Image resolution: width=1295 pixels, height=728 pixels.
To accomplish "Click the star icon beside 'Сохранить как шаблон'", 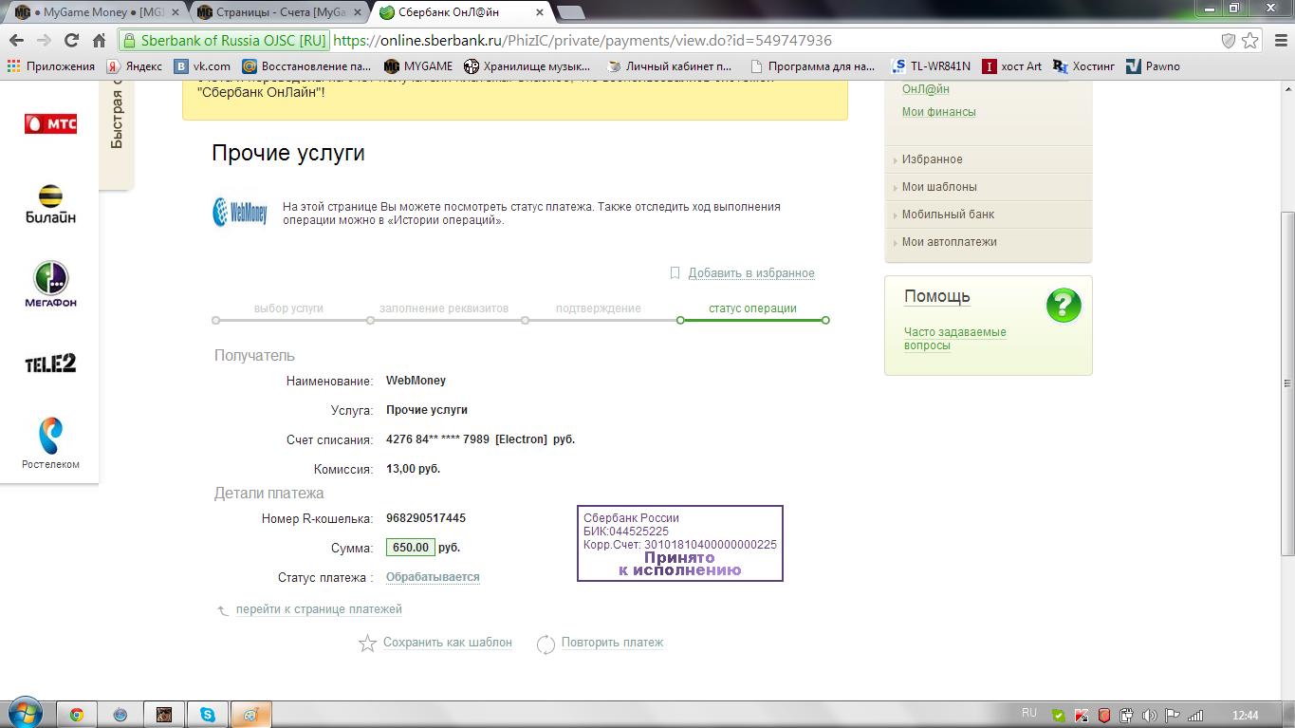I will 367,644.
